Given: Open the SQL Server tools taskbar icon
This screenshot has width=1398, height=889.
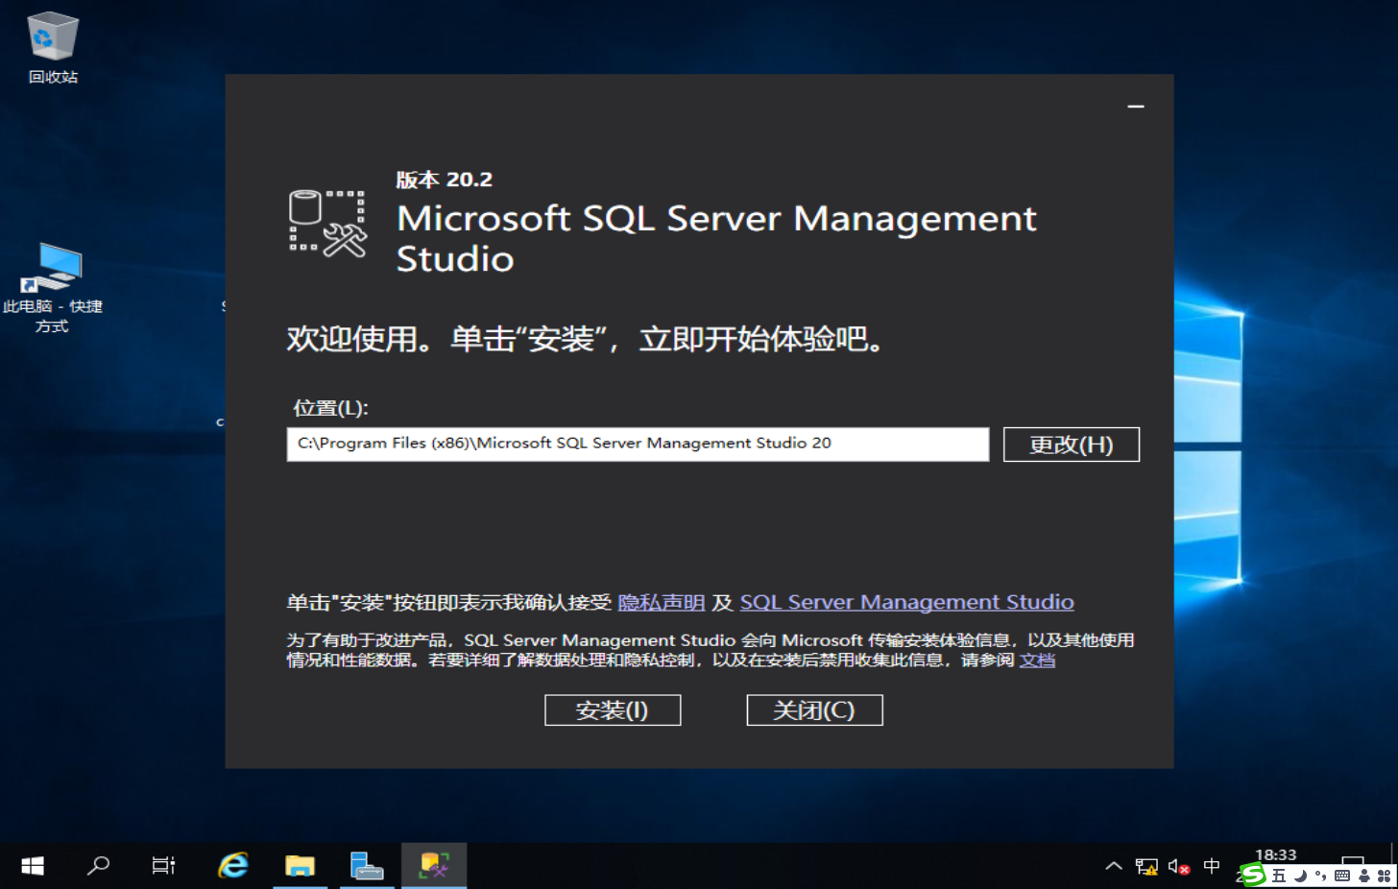Looking at the screenshot, I should [x=367, y=865].
